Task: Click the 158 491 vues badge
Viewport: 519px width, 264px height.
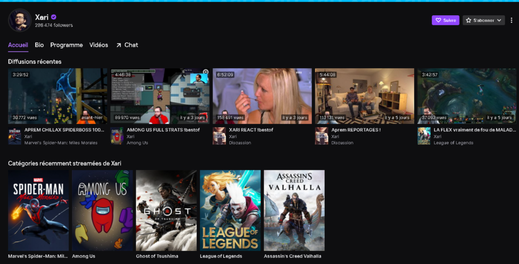Action: point(230,118)
